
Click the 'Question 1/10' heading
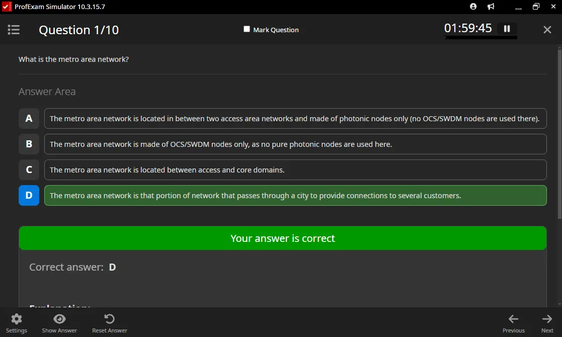[x=79, y=30]
